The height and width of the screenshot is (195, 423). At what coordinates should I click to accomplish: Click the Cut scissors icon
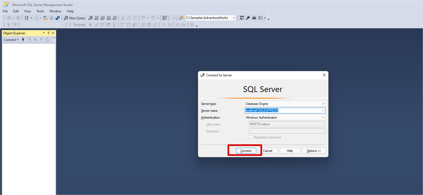(x=123, y=18)
